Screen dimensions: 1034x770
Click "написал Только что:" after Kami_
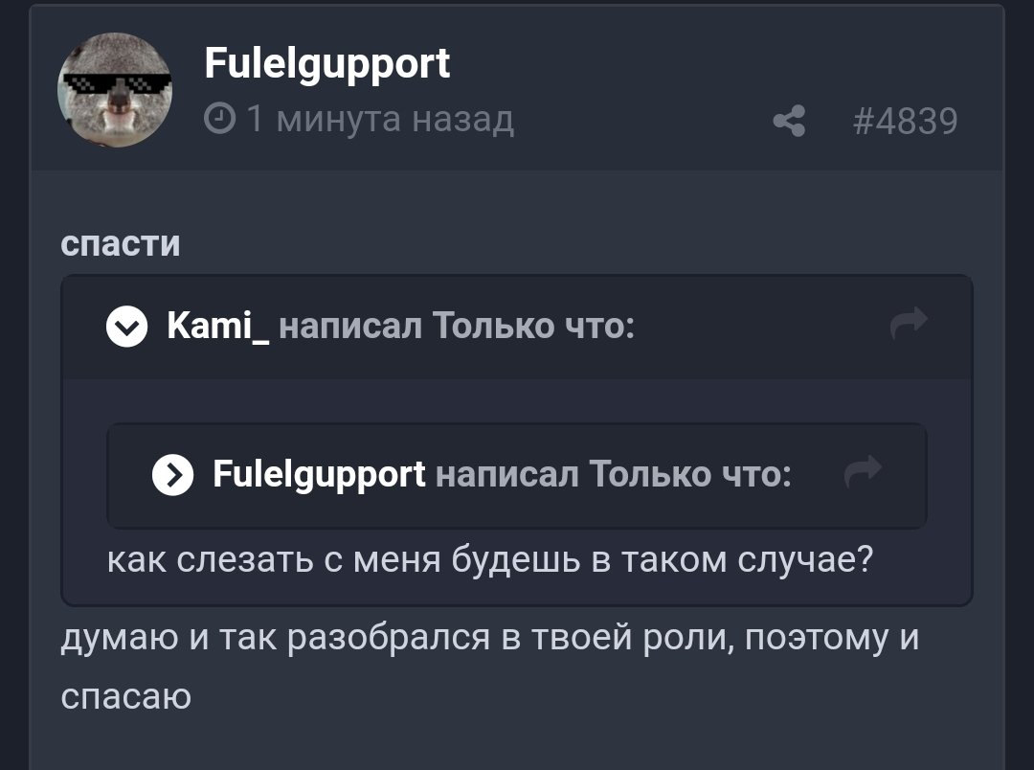(456, 328)
